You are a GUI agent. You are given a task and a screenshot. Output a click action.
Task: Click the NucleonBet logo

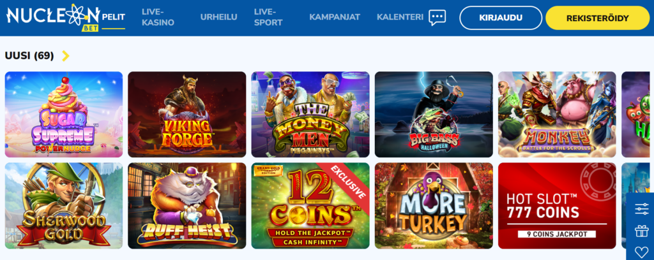pyautogui.click(x=53, y=18)
